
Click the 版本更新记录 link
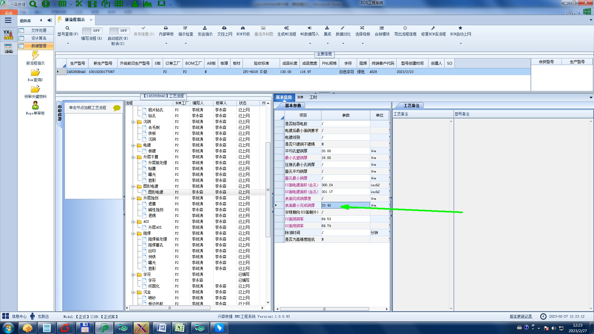521,316
